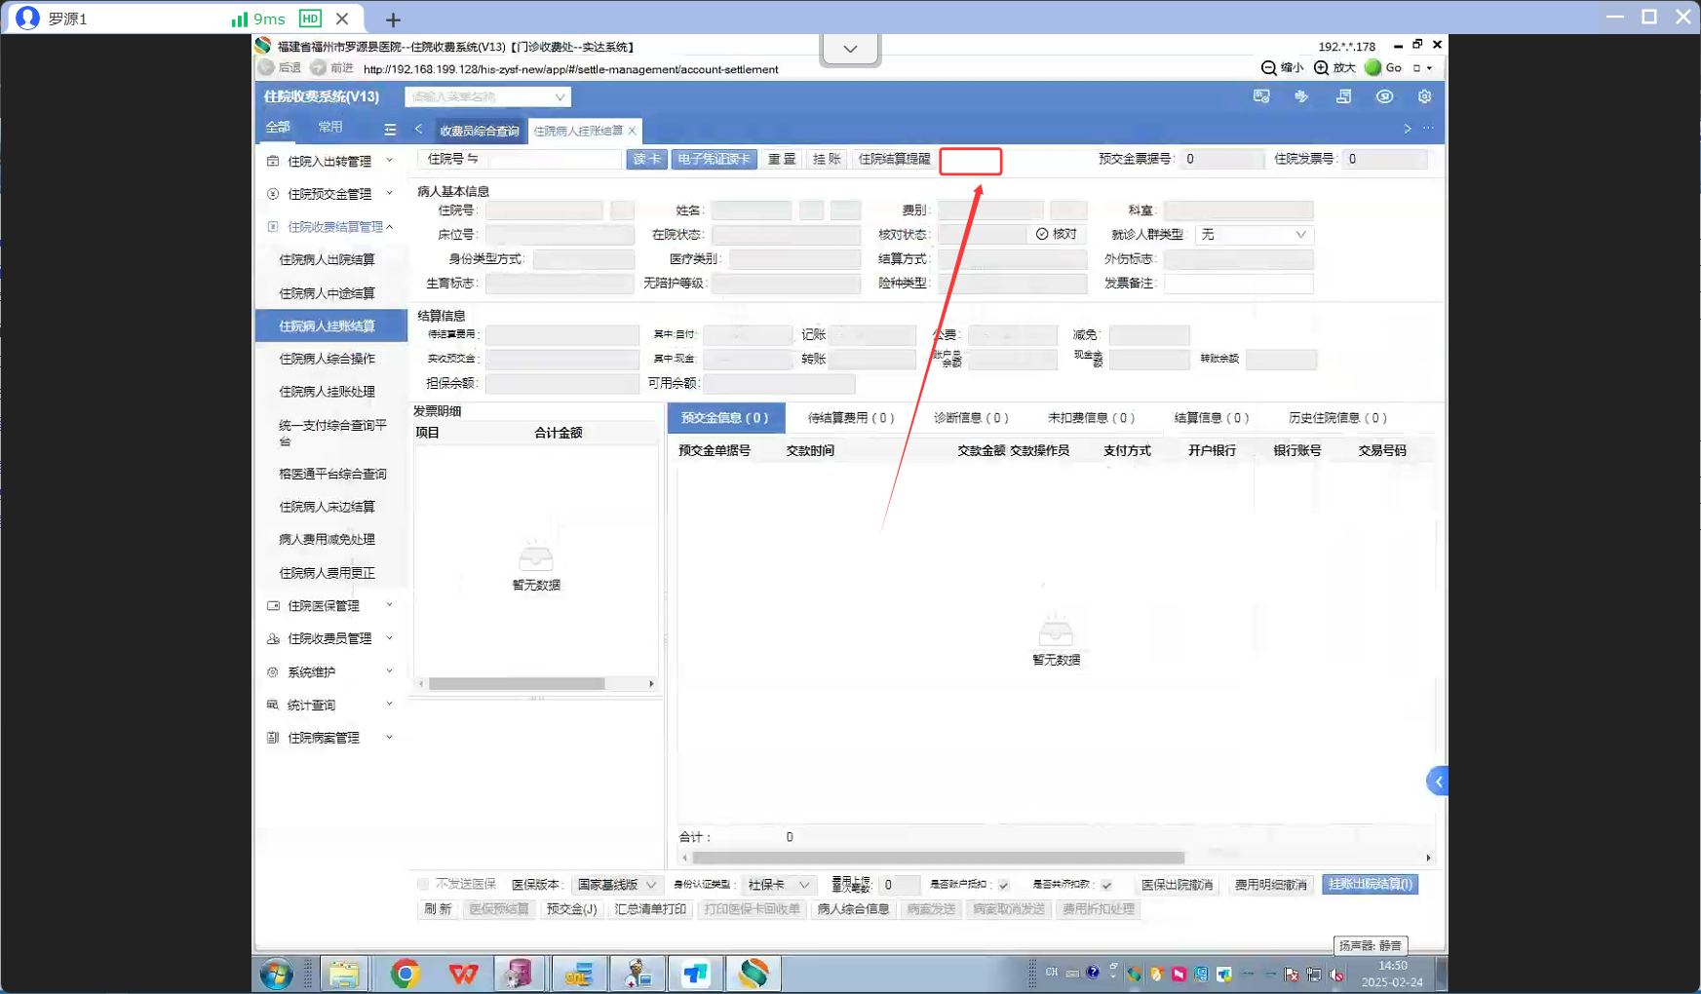Click the monitor screen icon in blue header
The height and width of the screenshot is (994, 1701).
point(1261,96)
